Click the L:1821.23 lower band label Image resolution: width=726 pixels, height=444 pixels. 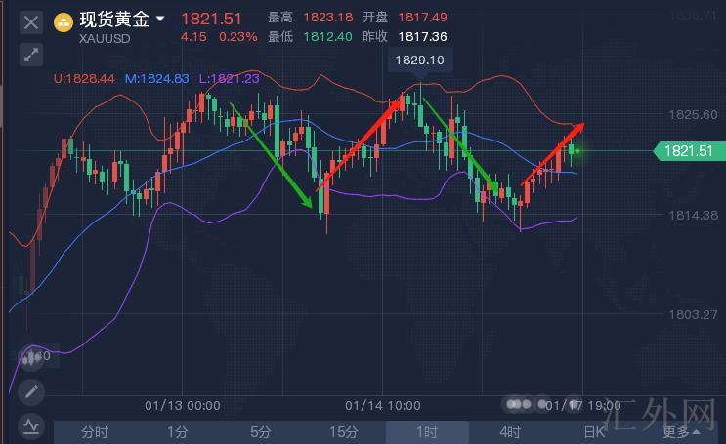[228, 78]
